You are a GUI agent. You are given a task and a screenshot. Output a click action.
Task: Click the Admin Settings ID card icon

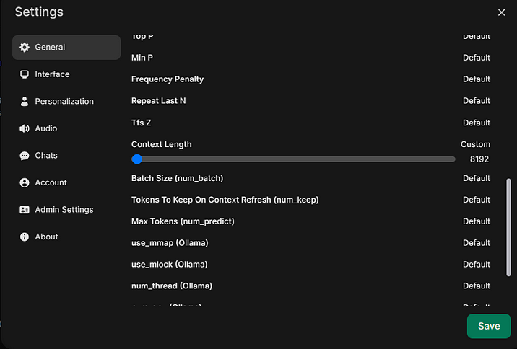[25, 210]
